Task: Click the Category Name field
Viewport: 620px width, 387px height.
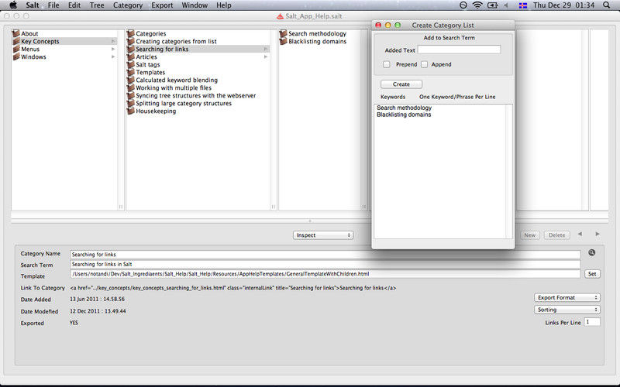Action: (325, 255)
